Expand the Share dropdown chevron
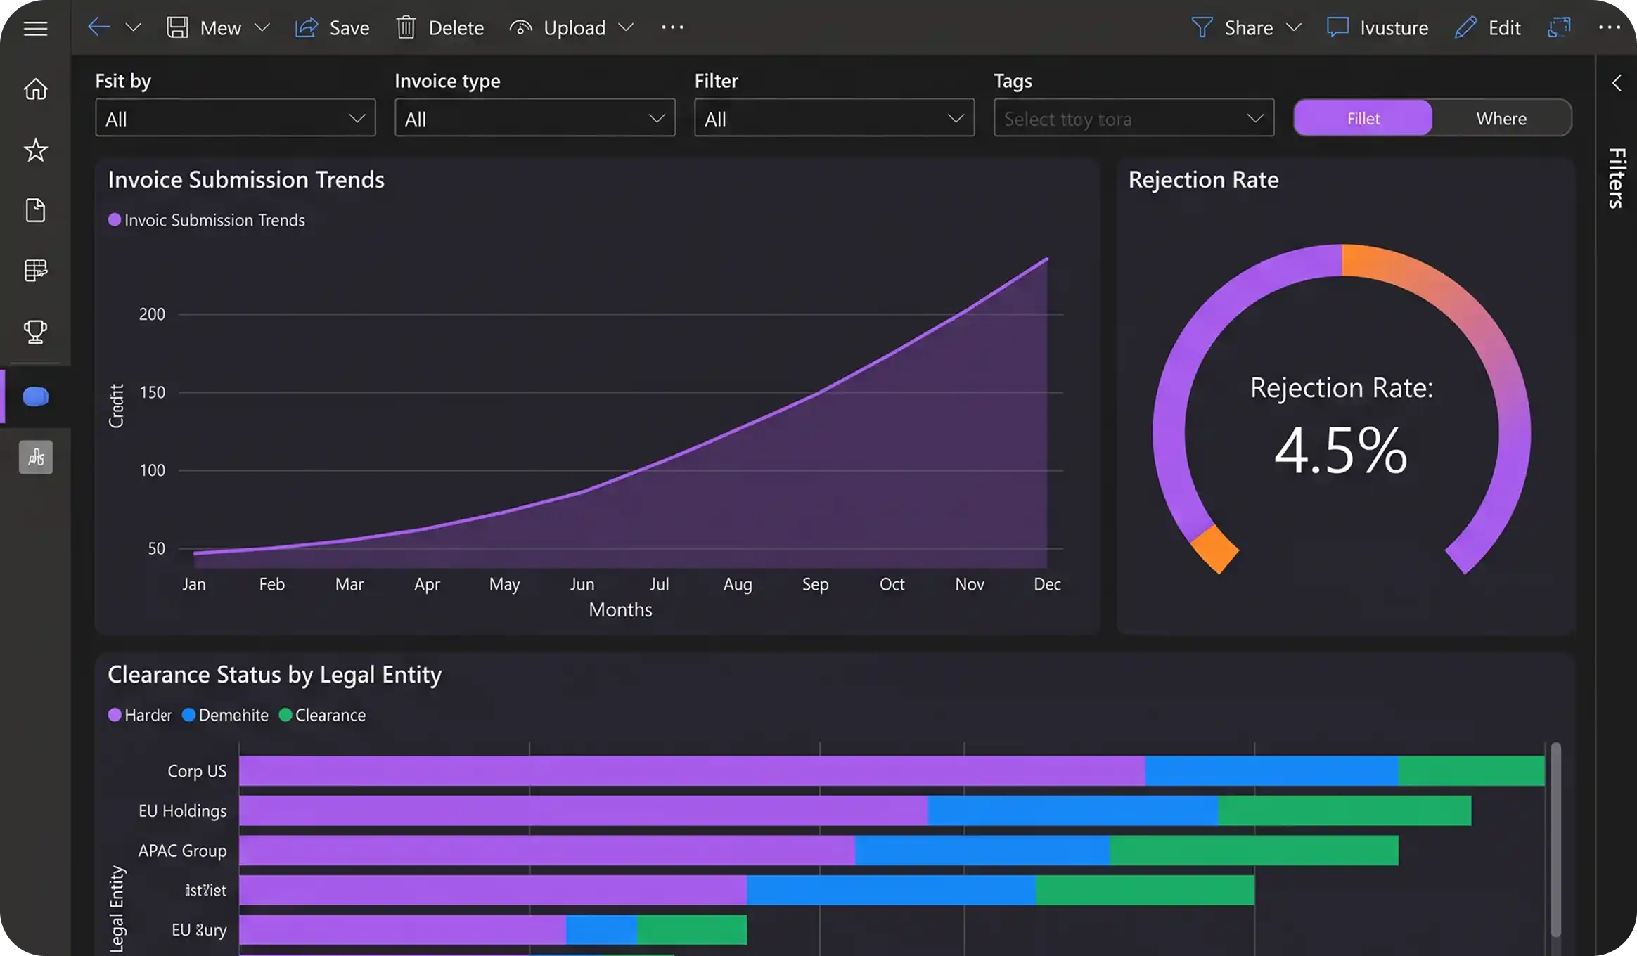Viewport: 1637px width, 956px height. pos(1293,27)
